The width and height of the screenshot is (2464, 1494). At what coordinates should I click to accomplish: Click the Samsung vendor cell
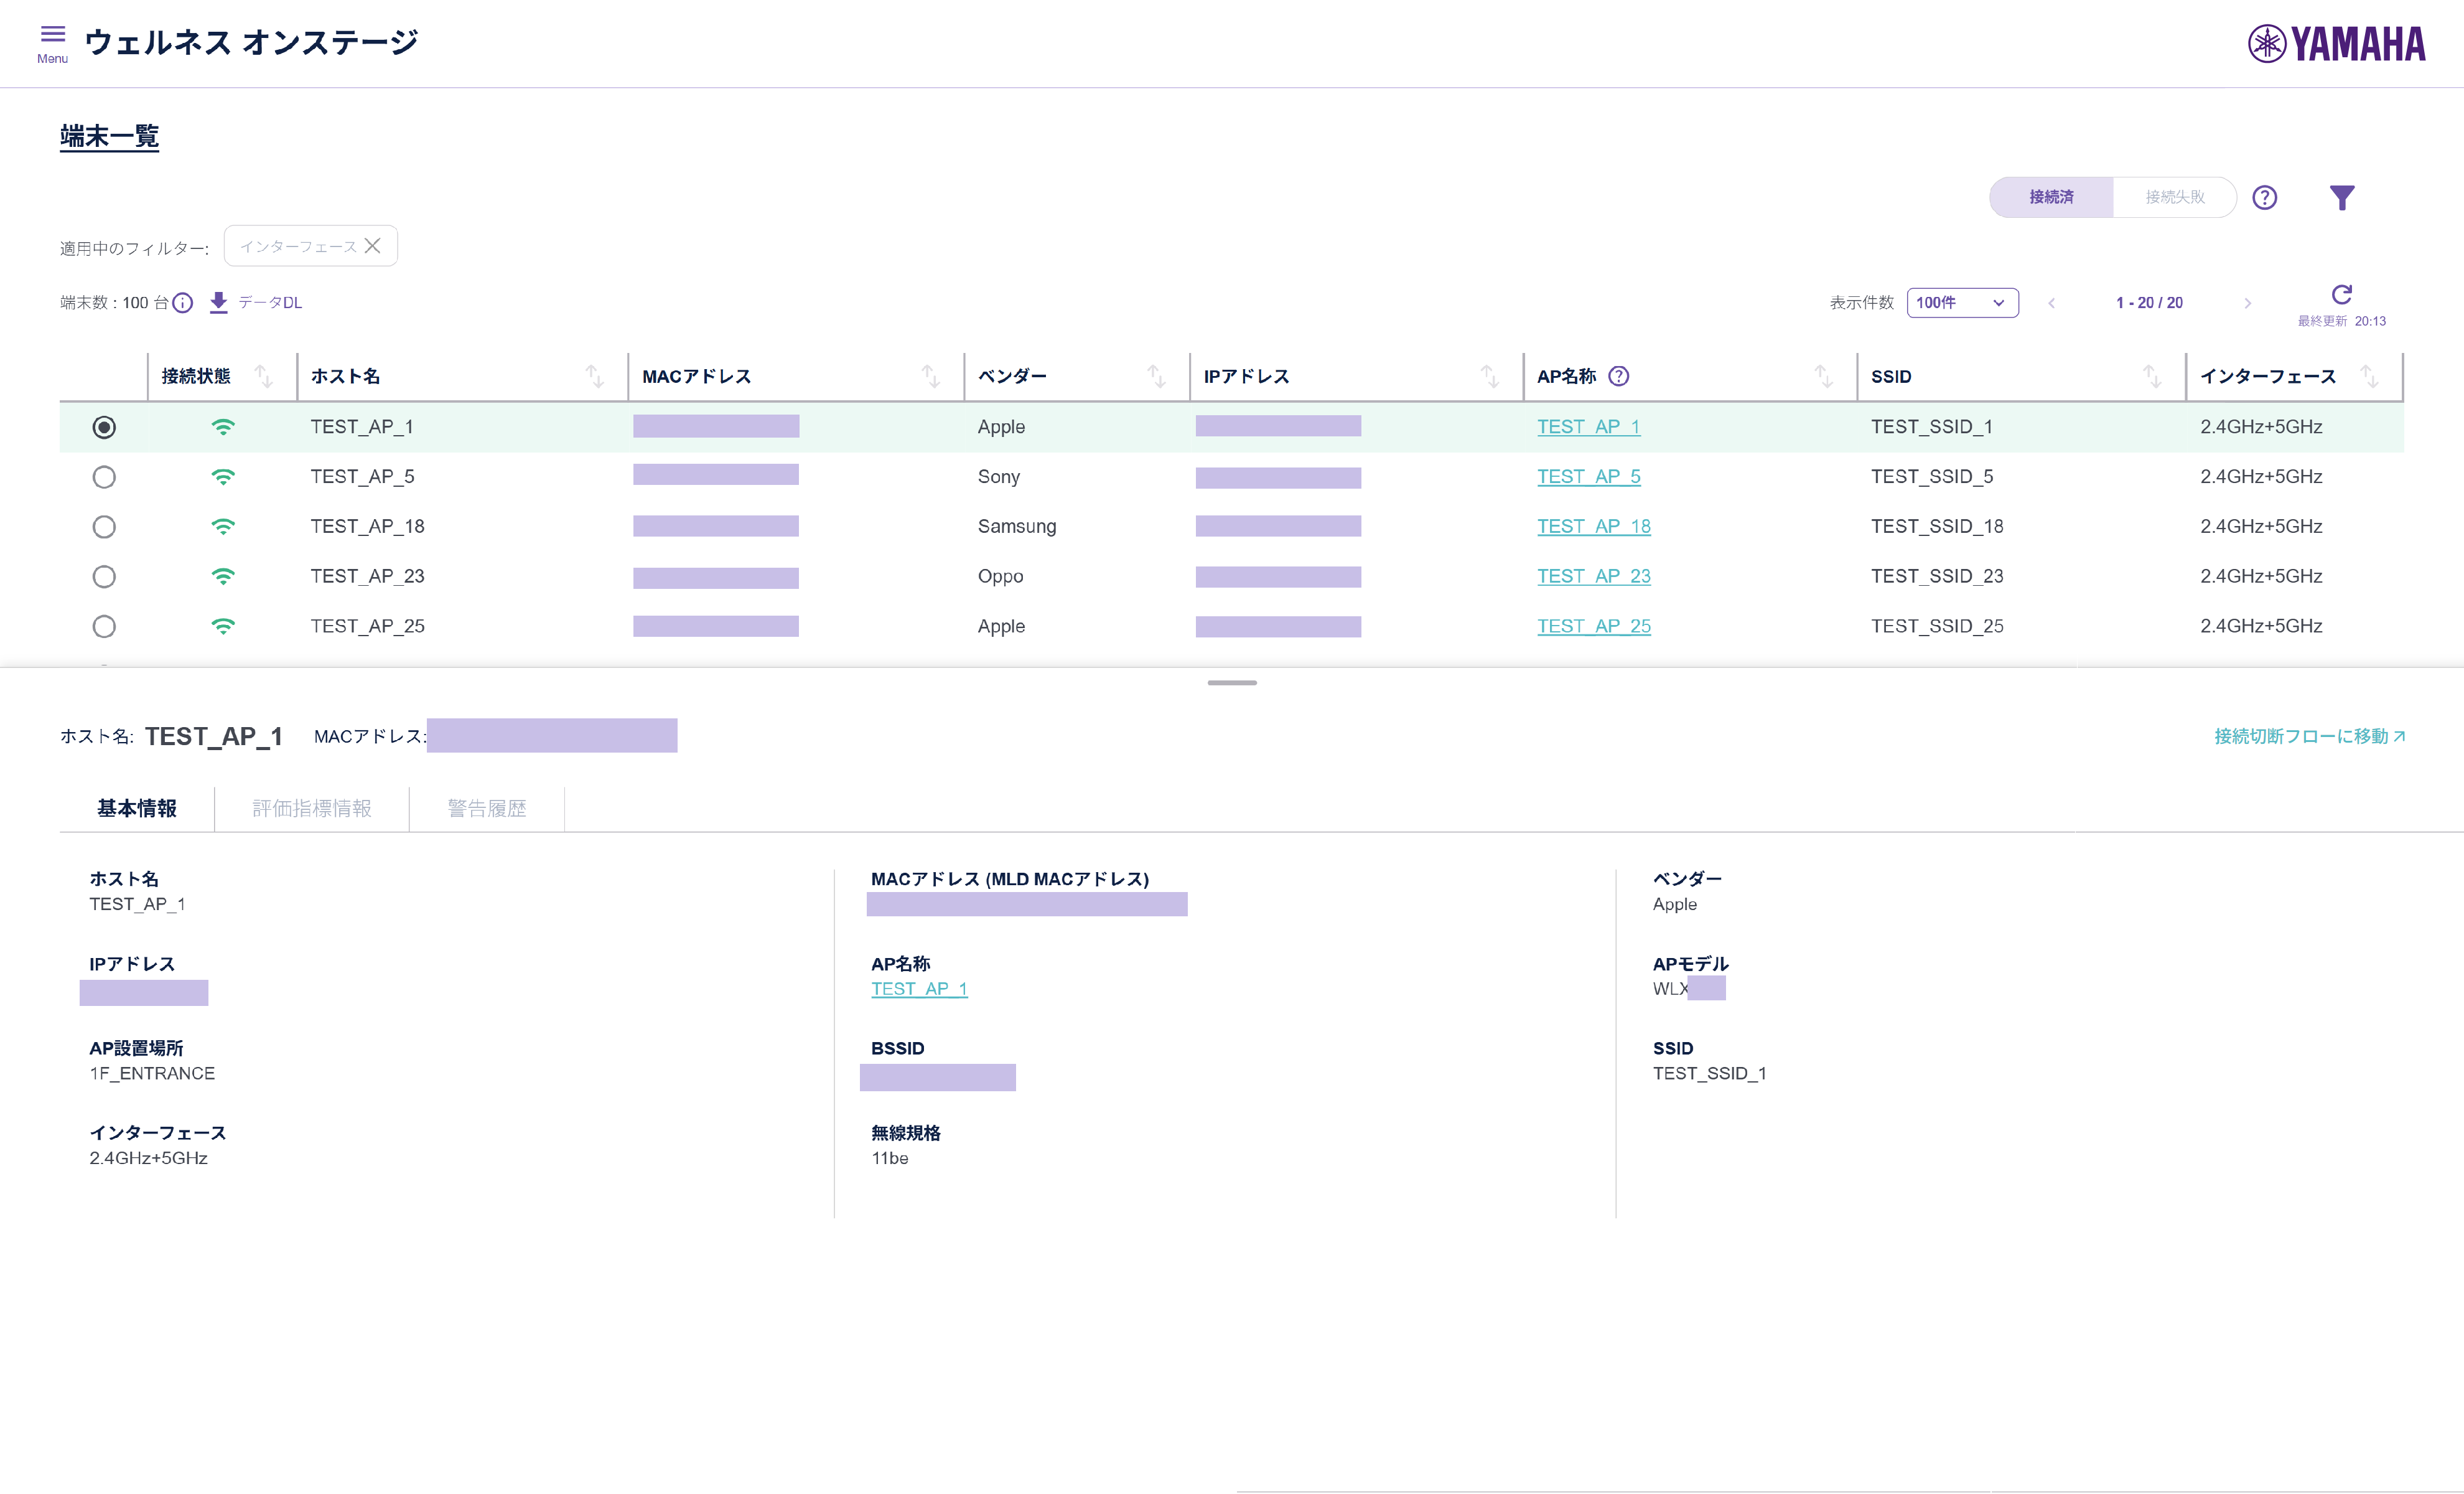[1016, 527]
